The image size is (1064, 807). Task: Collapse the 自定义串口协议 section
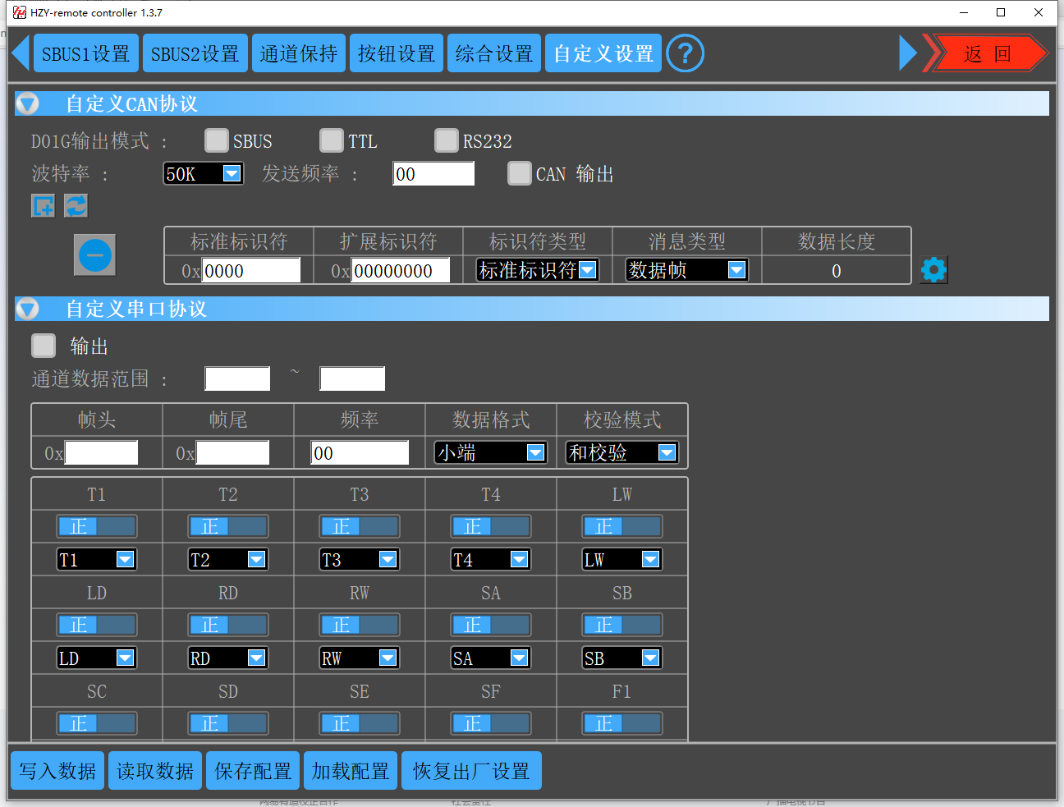28,309
